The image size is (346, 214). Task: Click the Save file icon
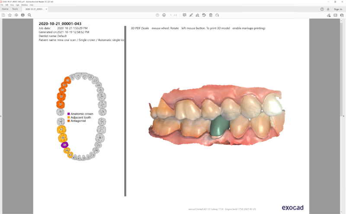[3, 15]
